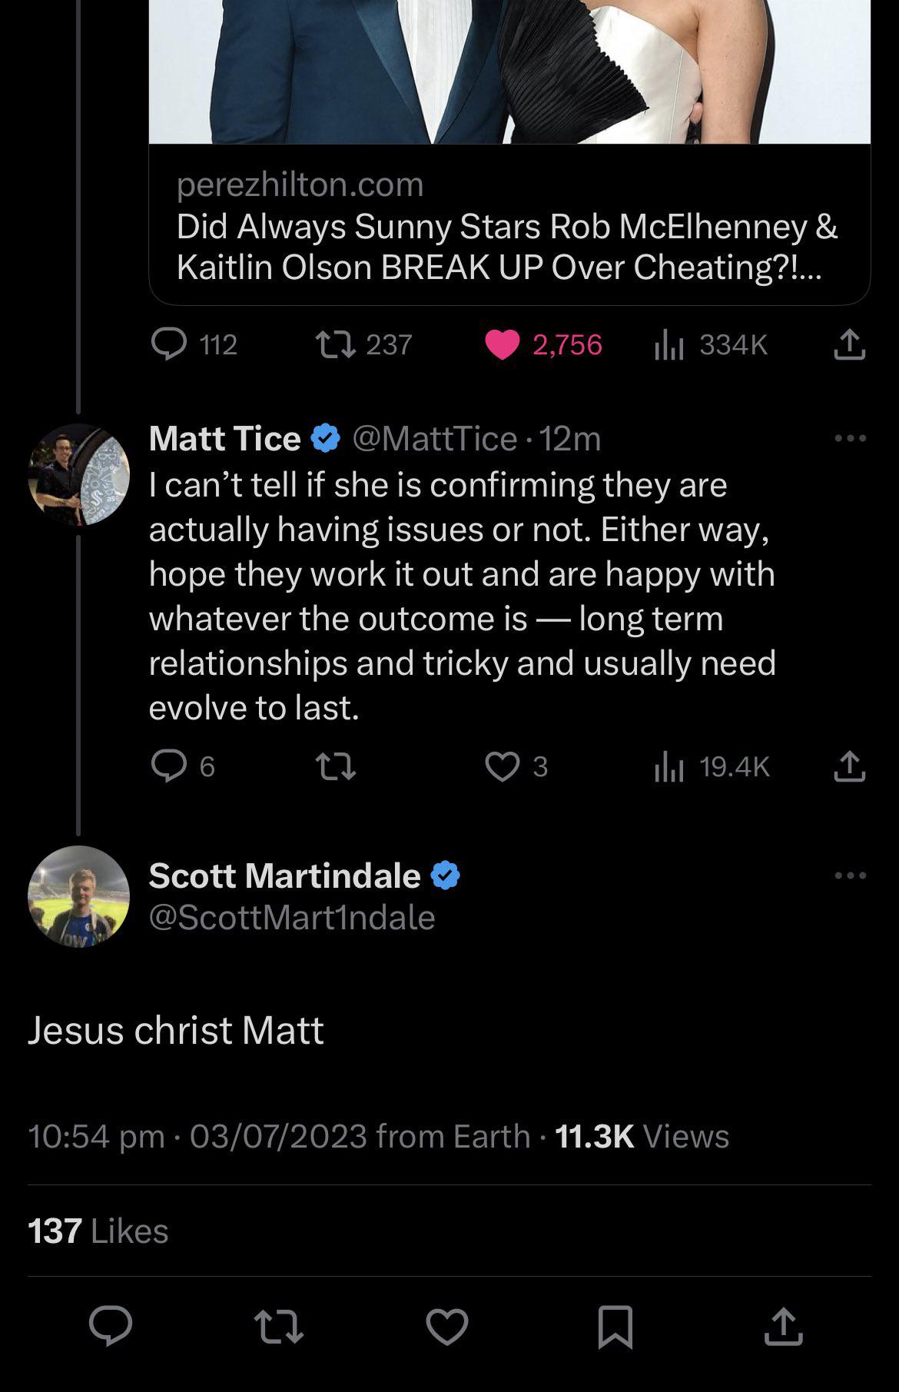Retweet the perezhilton article tweet
Image resolution: width=899 pixels, height=1392 pixels.
click(336, 344)
